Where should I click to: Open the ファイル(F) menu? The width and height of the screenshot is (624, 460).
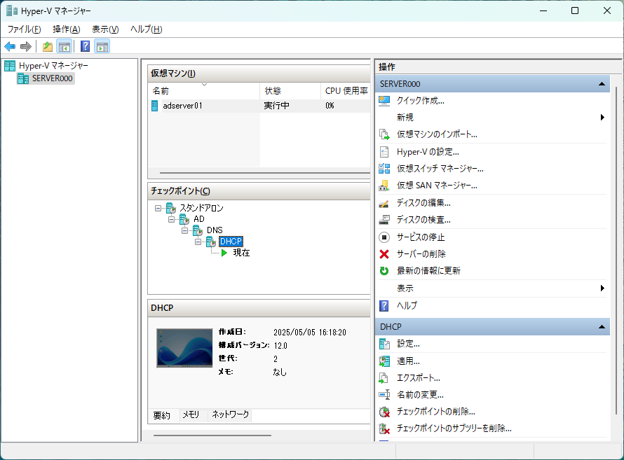(24, 29)
